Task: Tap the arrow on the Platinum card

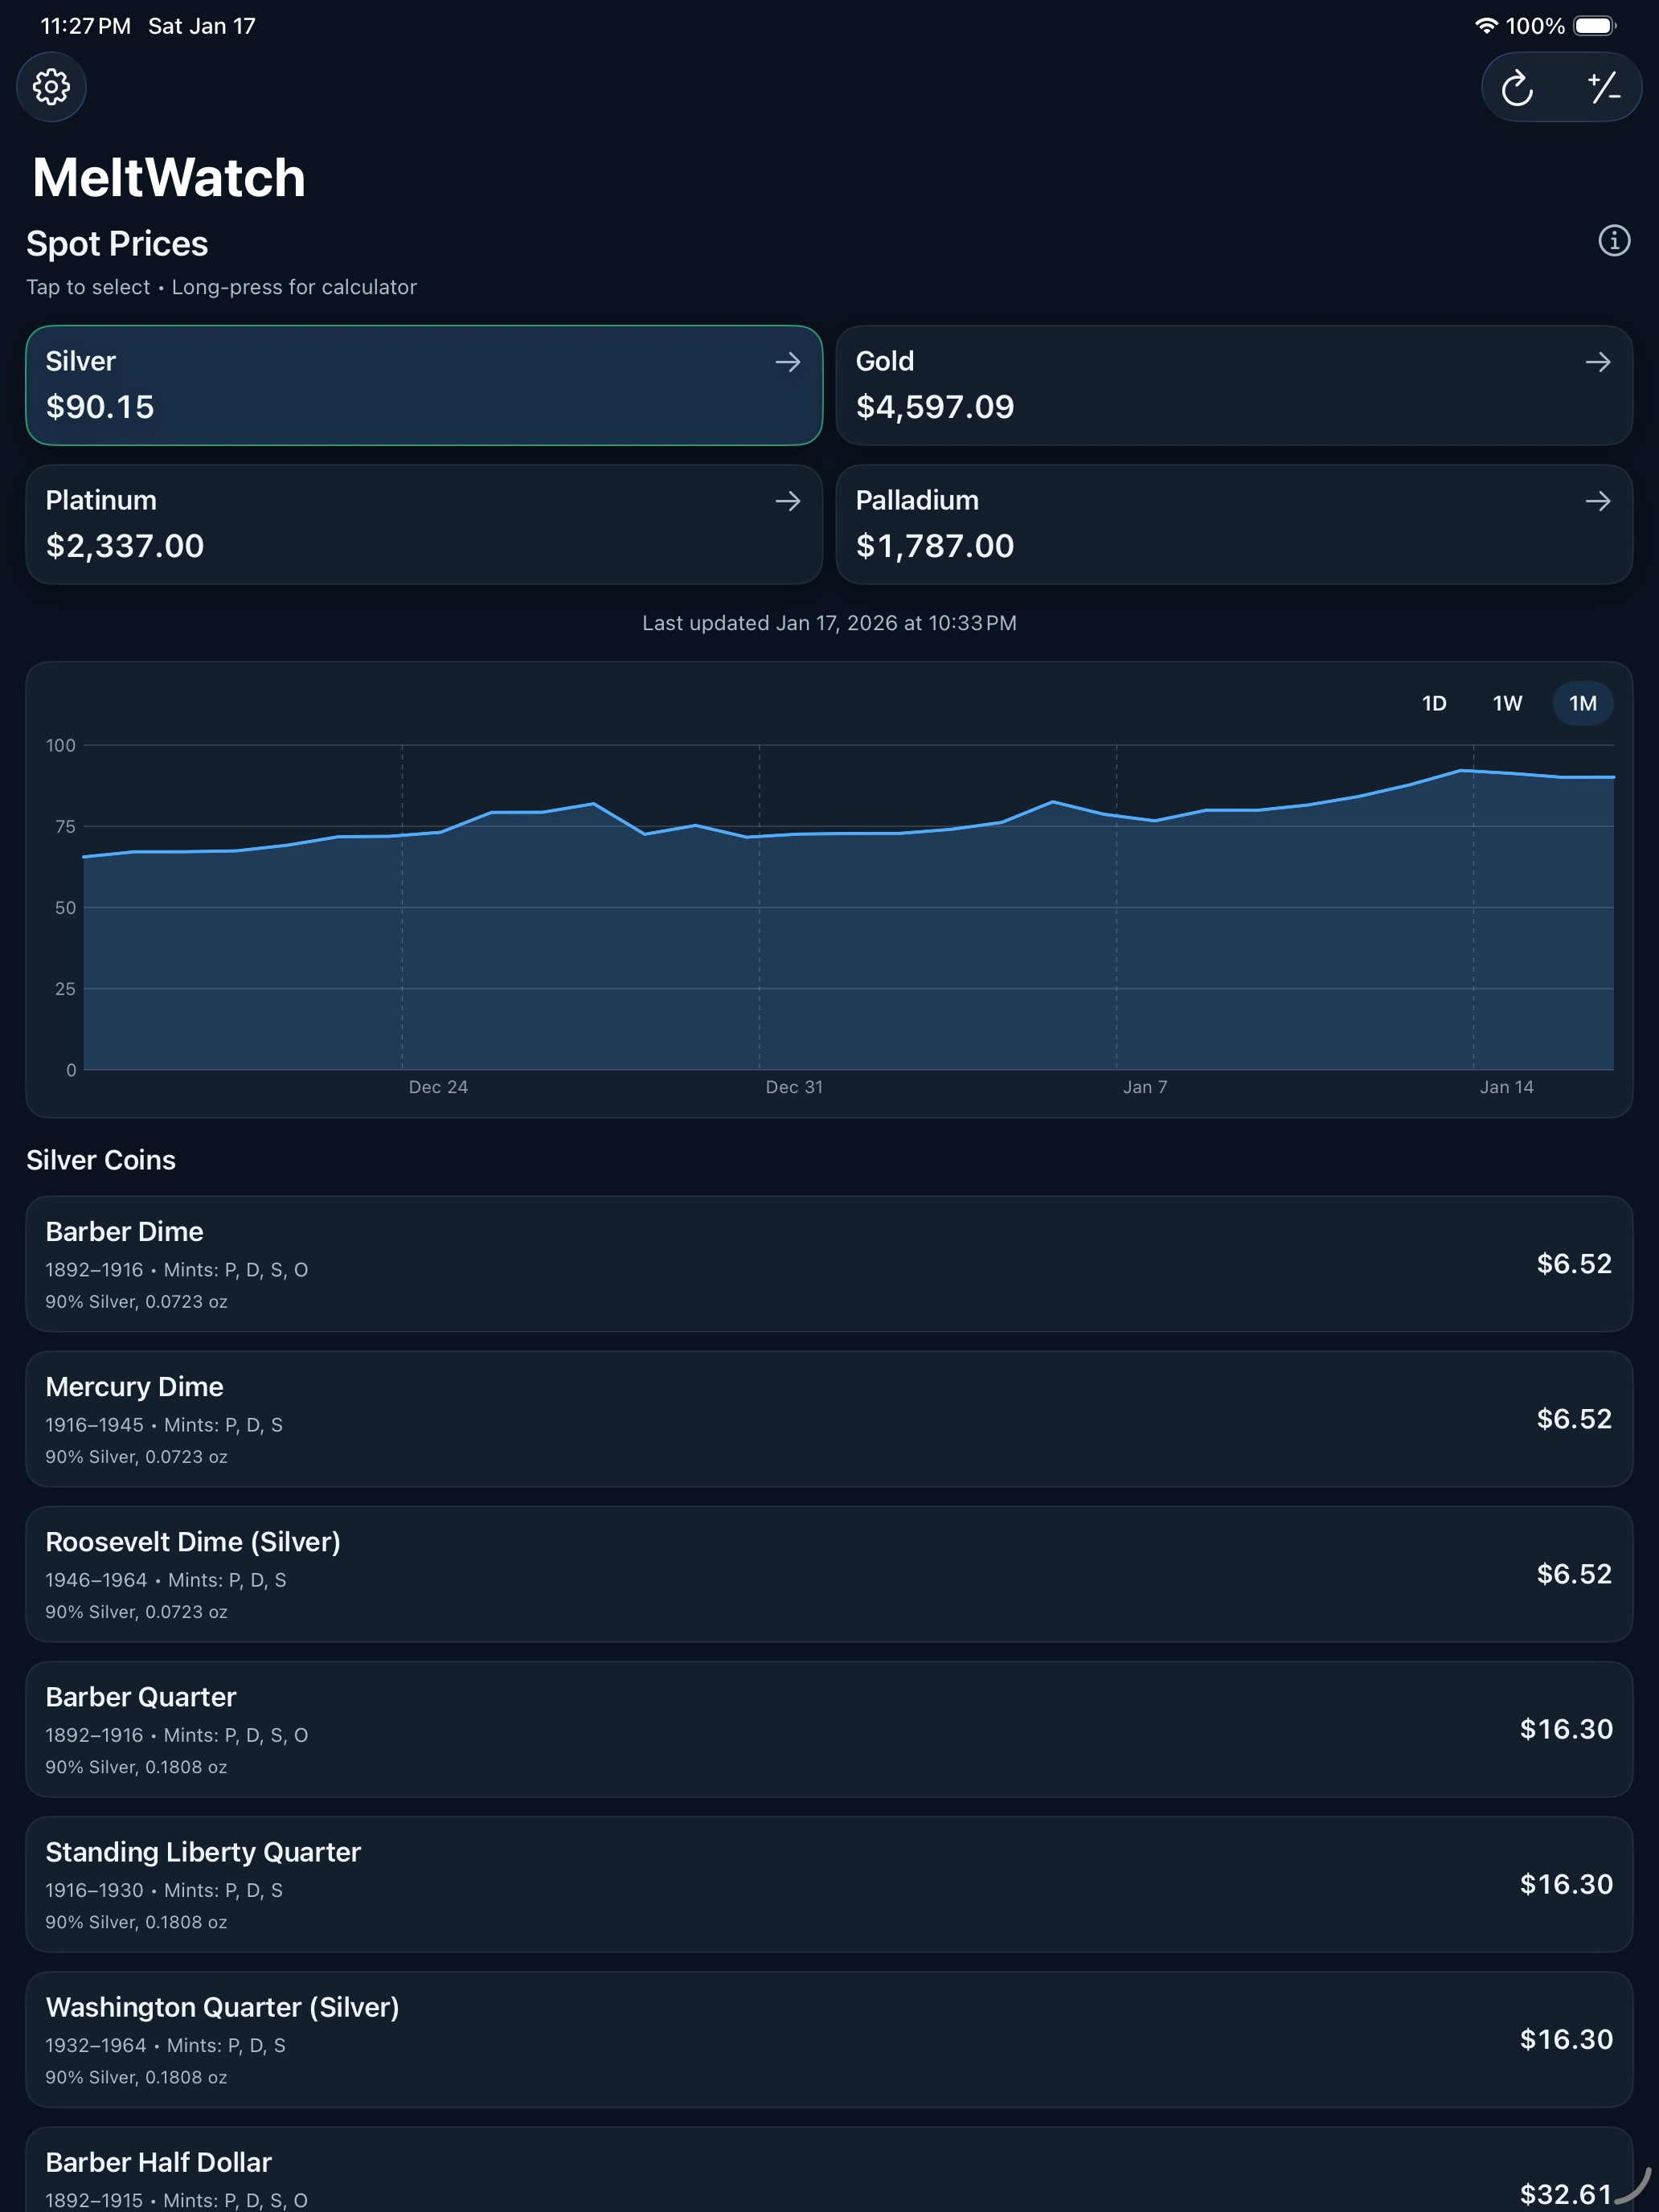Action: click(788, 501)
